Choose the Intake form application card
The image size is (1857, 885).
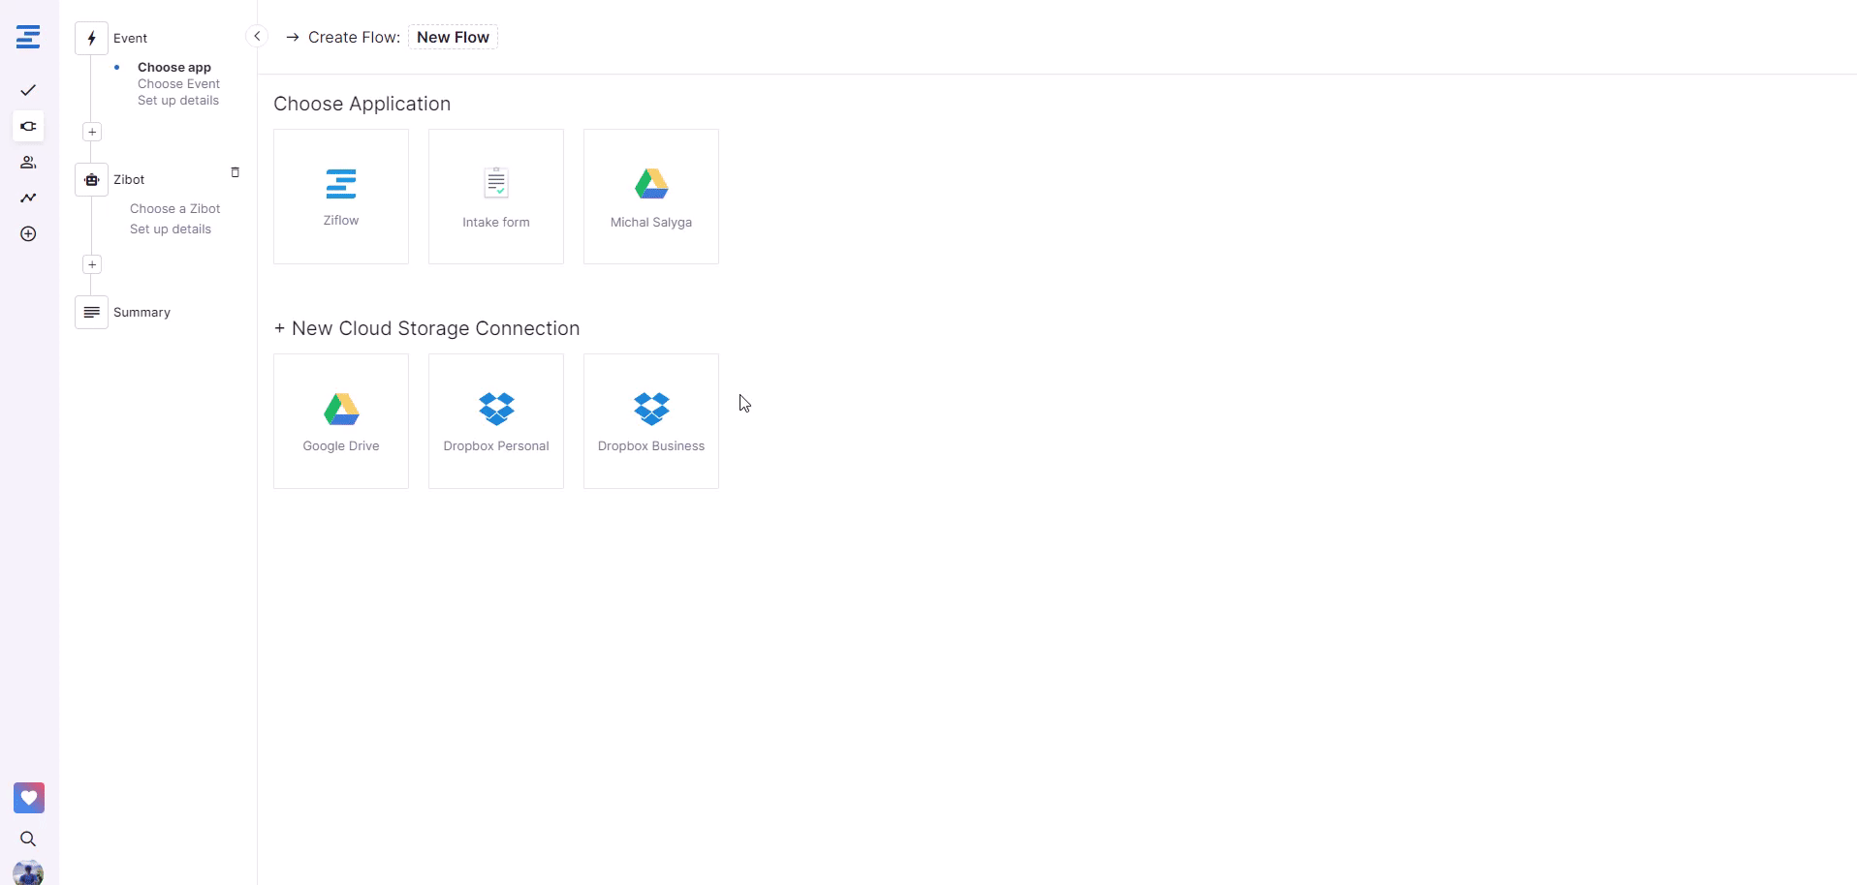496,197
